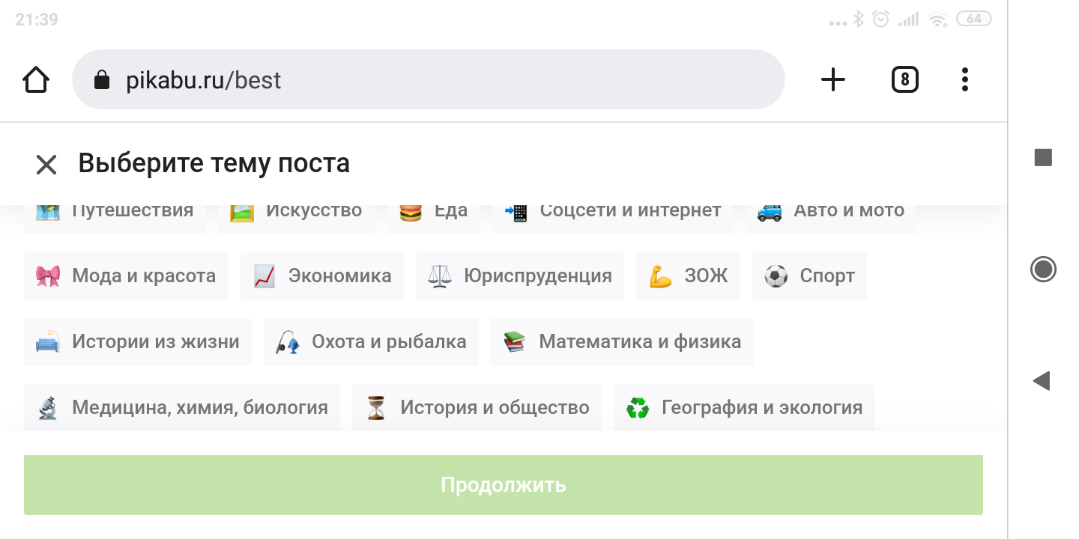Tap the Android recent apps square

click(x=1043, y=157)
